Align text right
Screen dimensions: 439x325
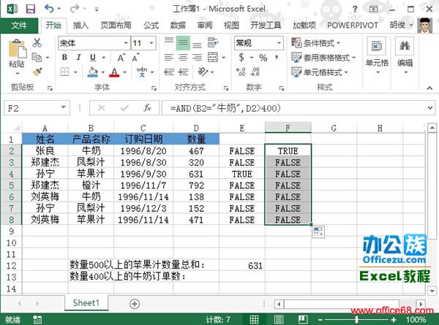197,57
